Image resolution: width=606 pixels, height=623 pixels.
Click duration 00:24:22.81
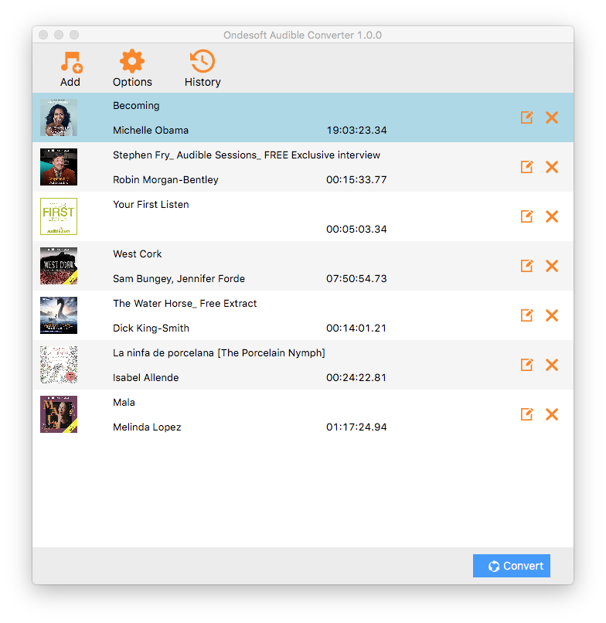(x=356, y=377)
